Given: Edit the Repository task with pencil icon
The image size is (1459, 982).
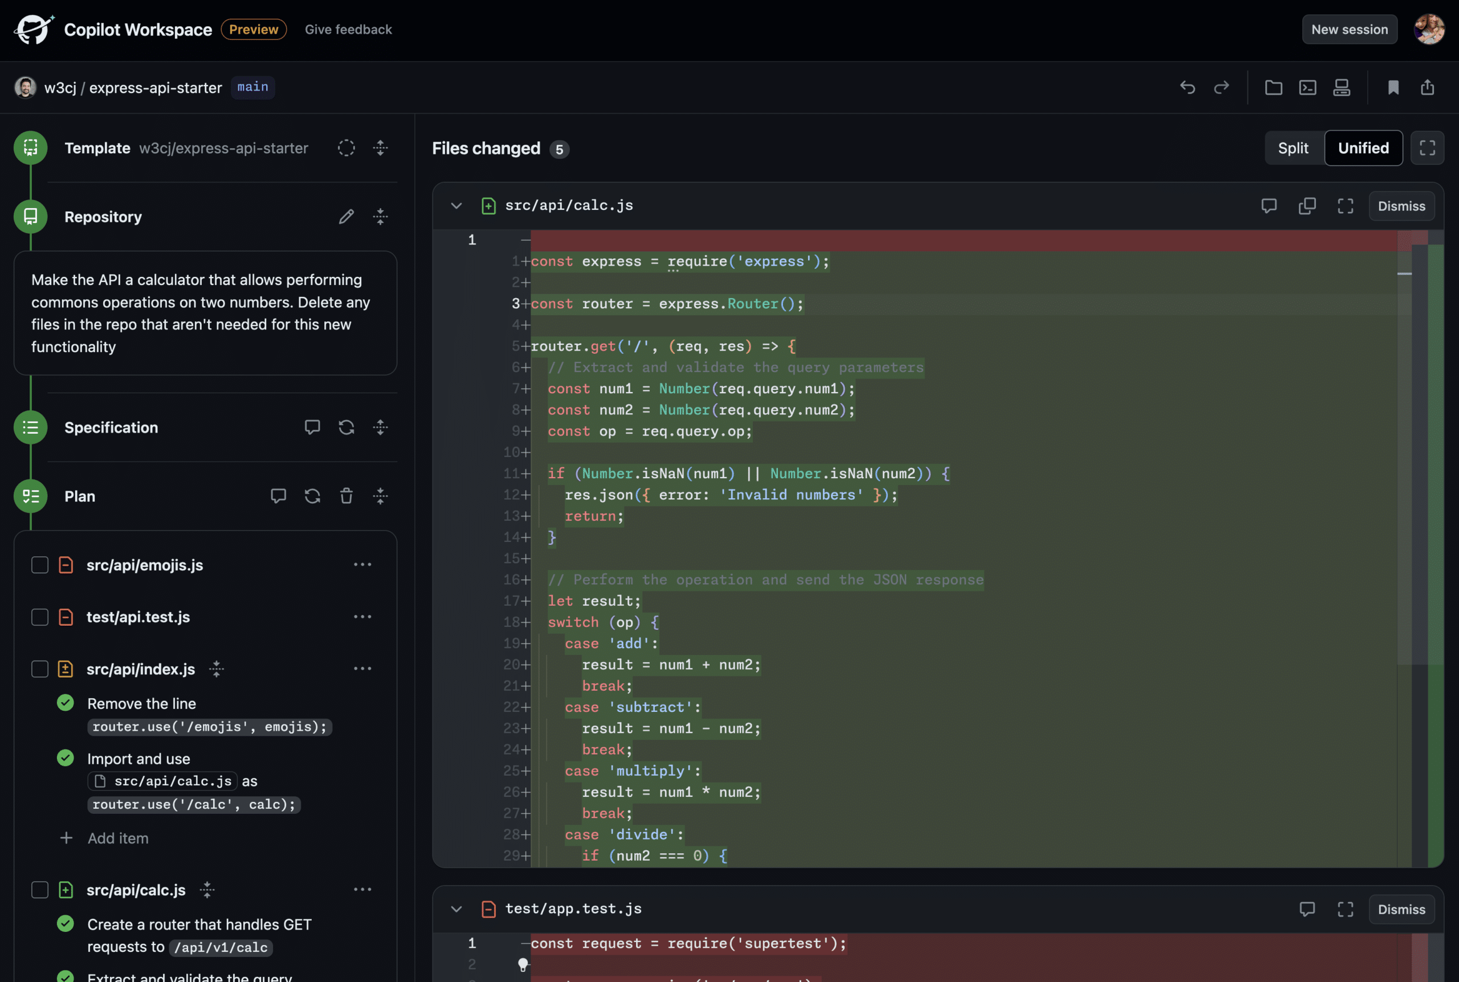Looking at the screenshot, I should 347,217.
